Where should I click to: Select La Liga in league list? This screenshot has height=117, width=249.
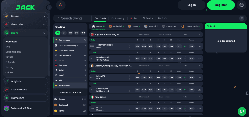70,60
